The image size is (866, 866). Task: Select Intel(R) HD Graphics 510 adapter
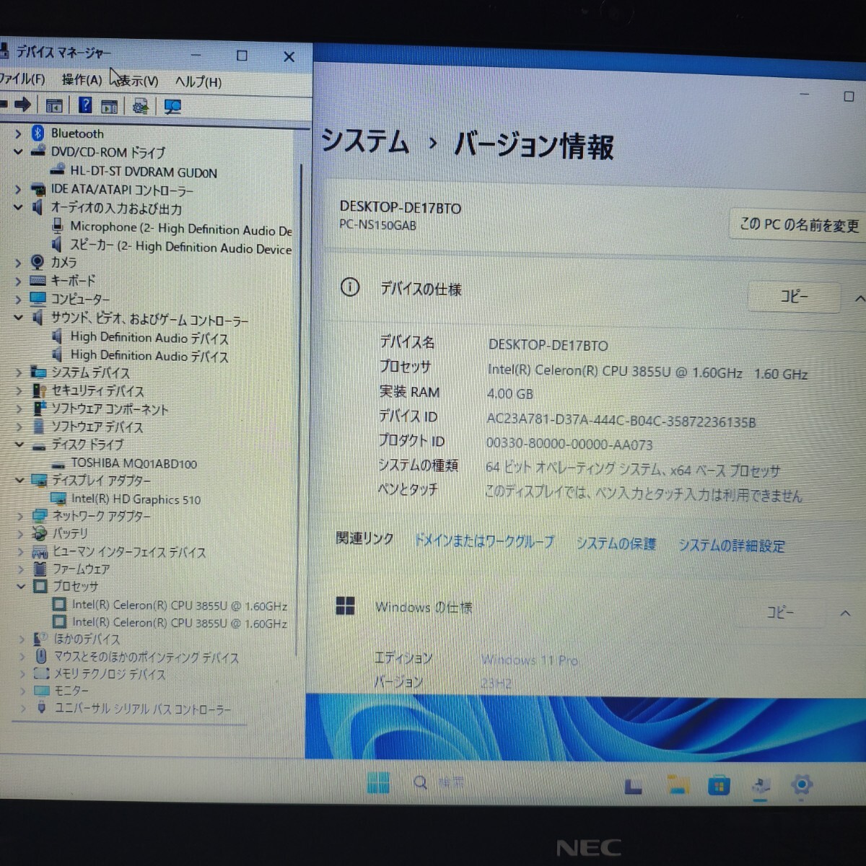[136, 499]
